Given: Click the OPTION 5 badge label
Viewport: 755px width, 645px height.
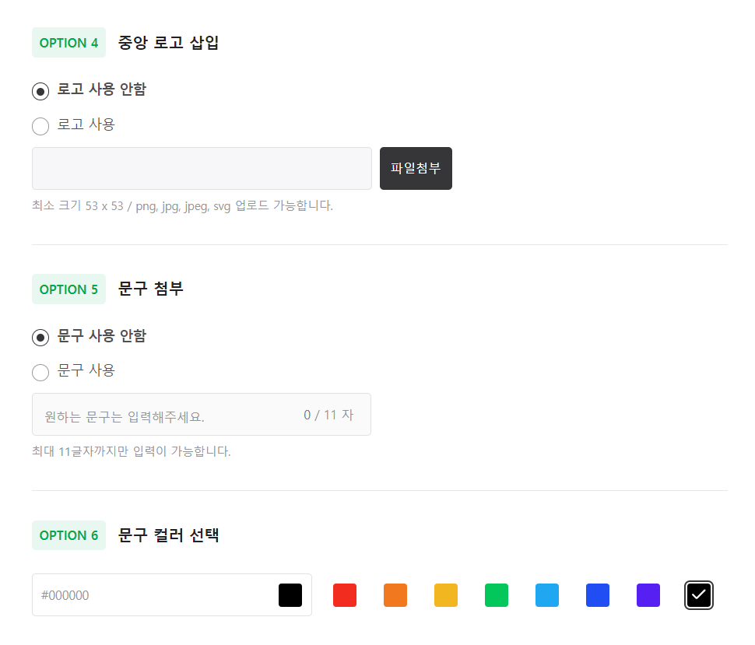Looking at the screenshot, I should [68, 289].
